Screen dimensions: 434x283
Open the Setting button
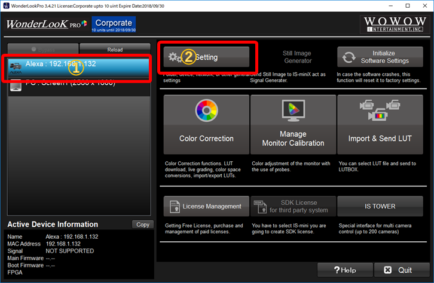tap(206, 57)
